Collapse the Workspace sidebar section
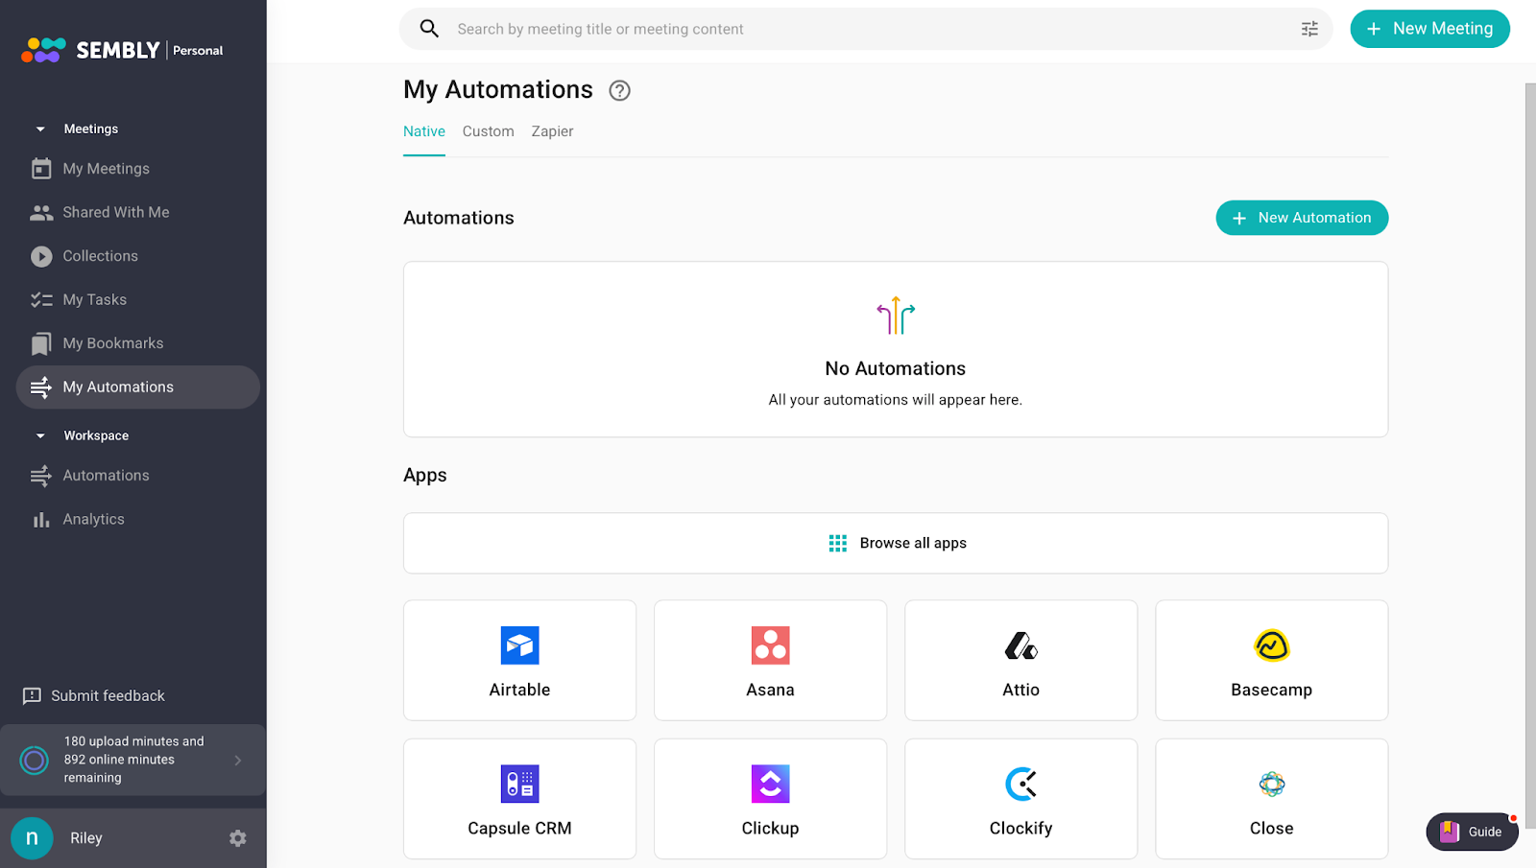1536x868 pixels. click(40, 436)
